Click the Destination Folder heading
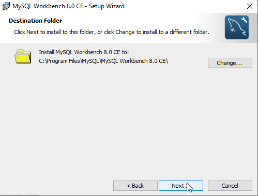This screenshot has width=258, height=196. click(x=35, y=21)
